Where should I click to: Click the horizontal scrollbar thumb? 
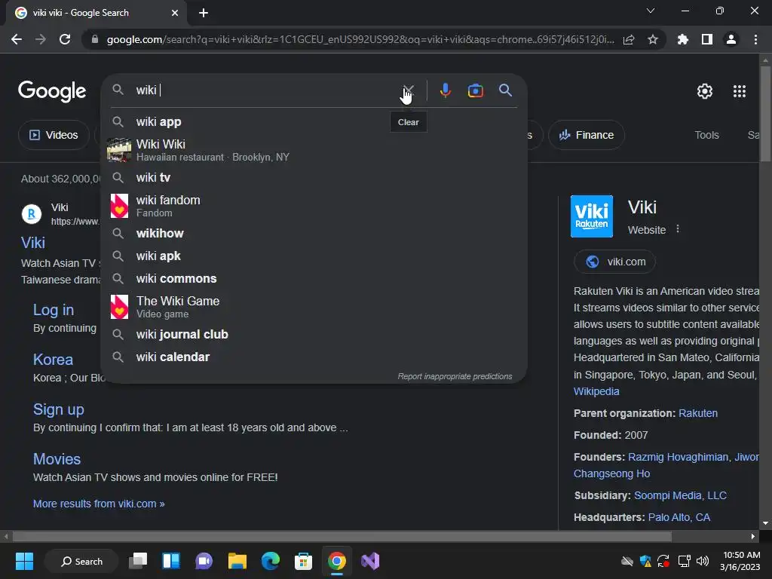[342, 536]
